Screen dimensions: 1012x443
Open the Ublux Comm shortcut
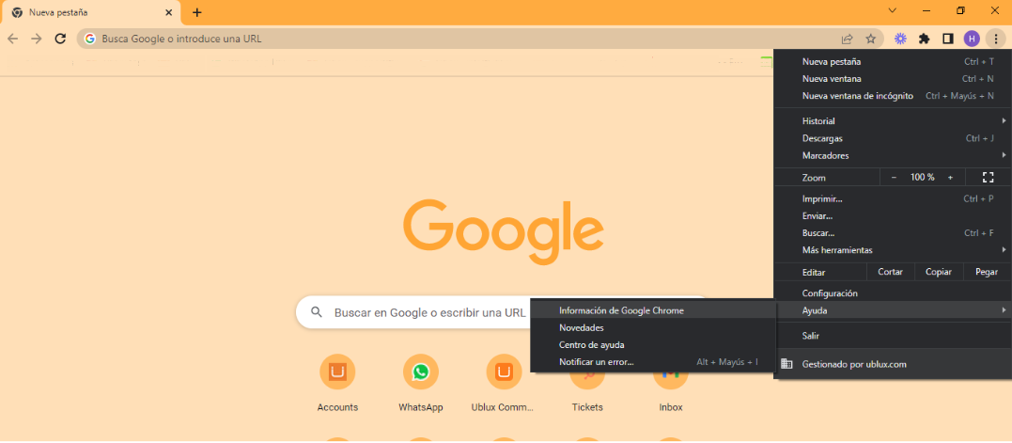pos(504,372)
